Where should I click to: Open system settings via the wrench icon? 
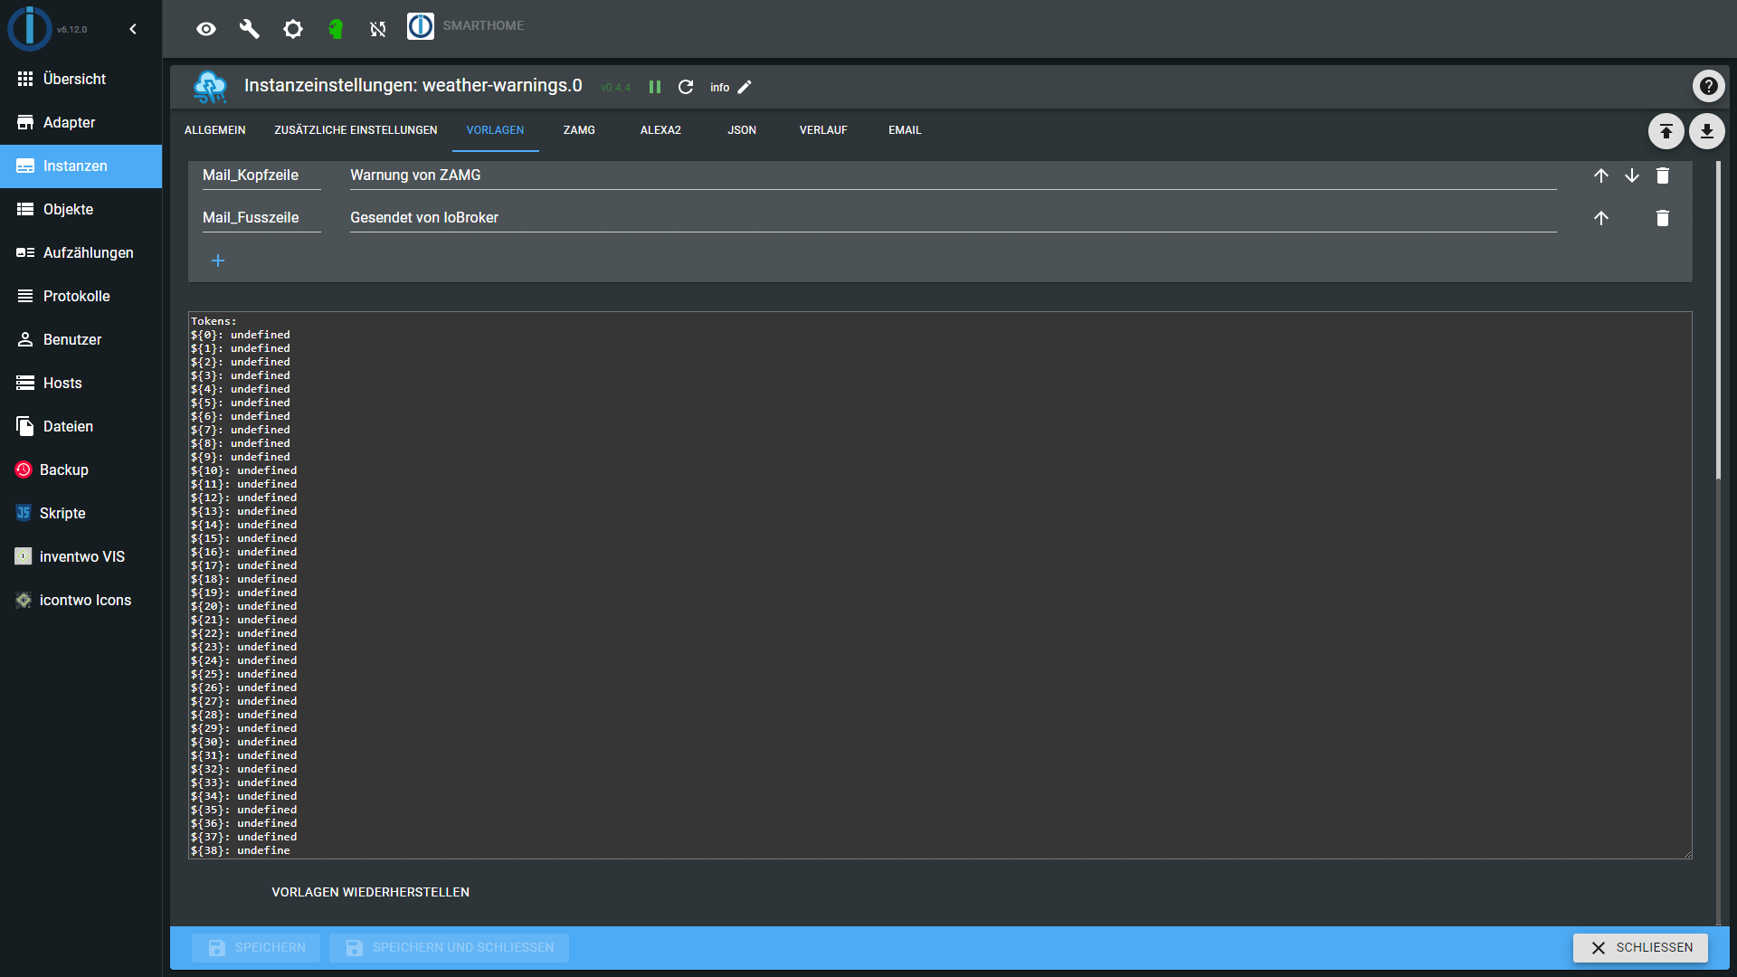click(x=250, y=29)
